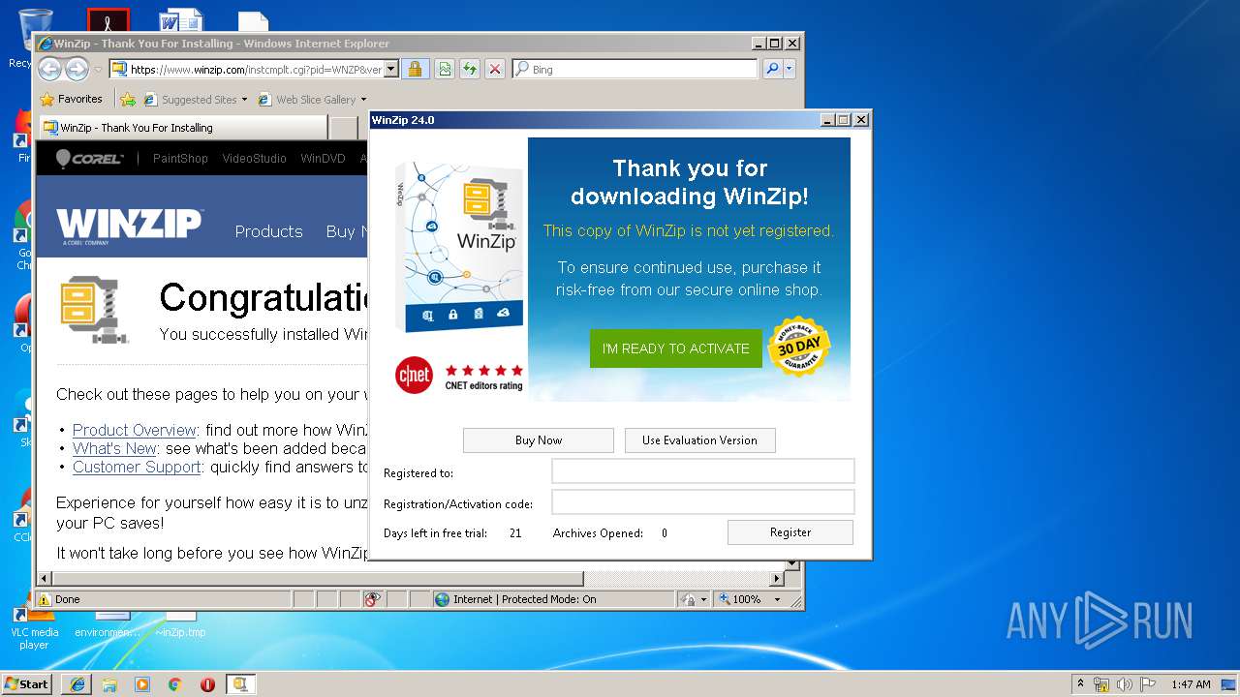Click the Compatibility View icon in IE
Viewport: 1240px width, 697px height.
point(445,69)
